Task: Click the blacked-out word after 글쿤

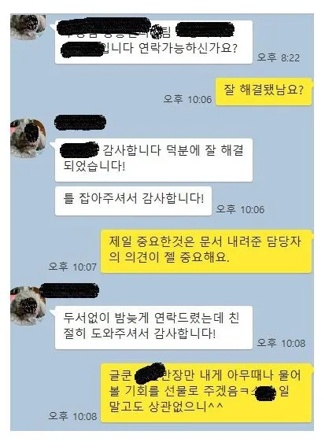Action: pos(150,374)
